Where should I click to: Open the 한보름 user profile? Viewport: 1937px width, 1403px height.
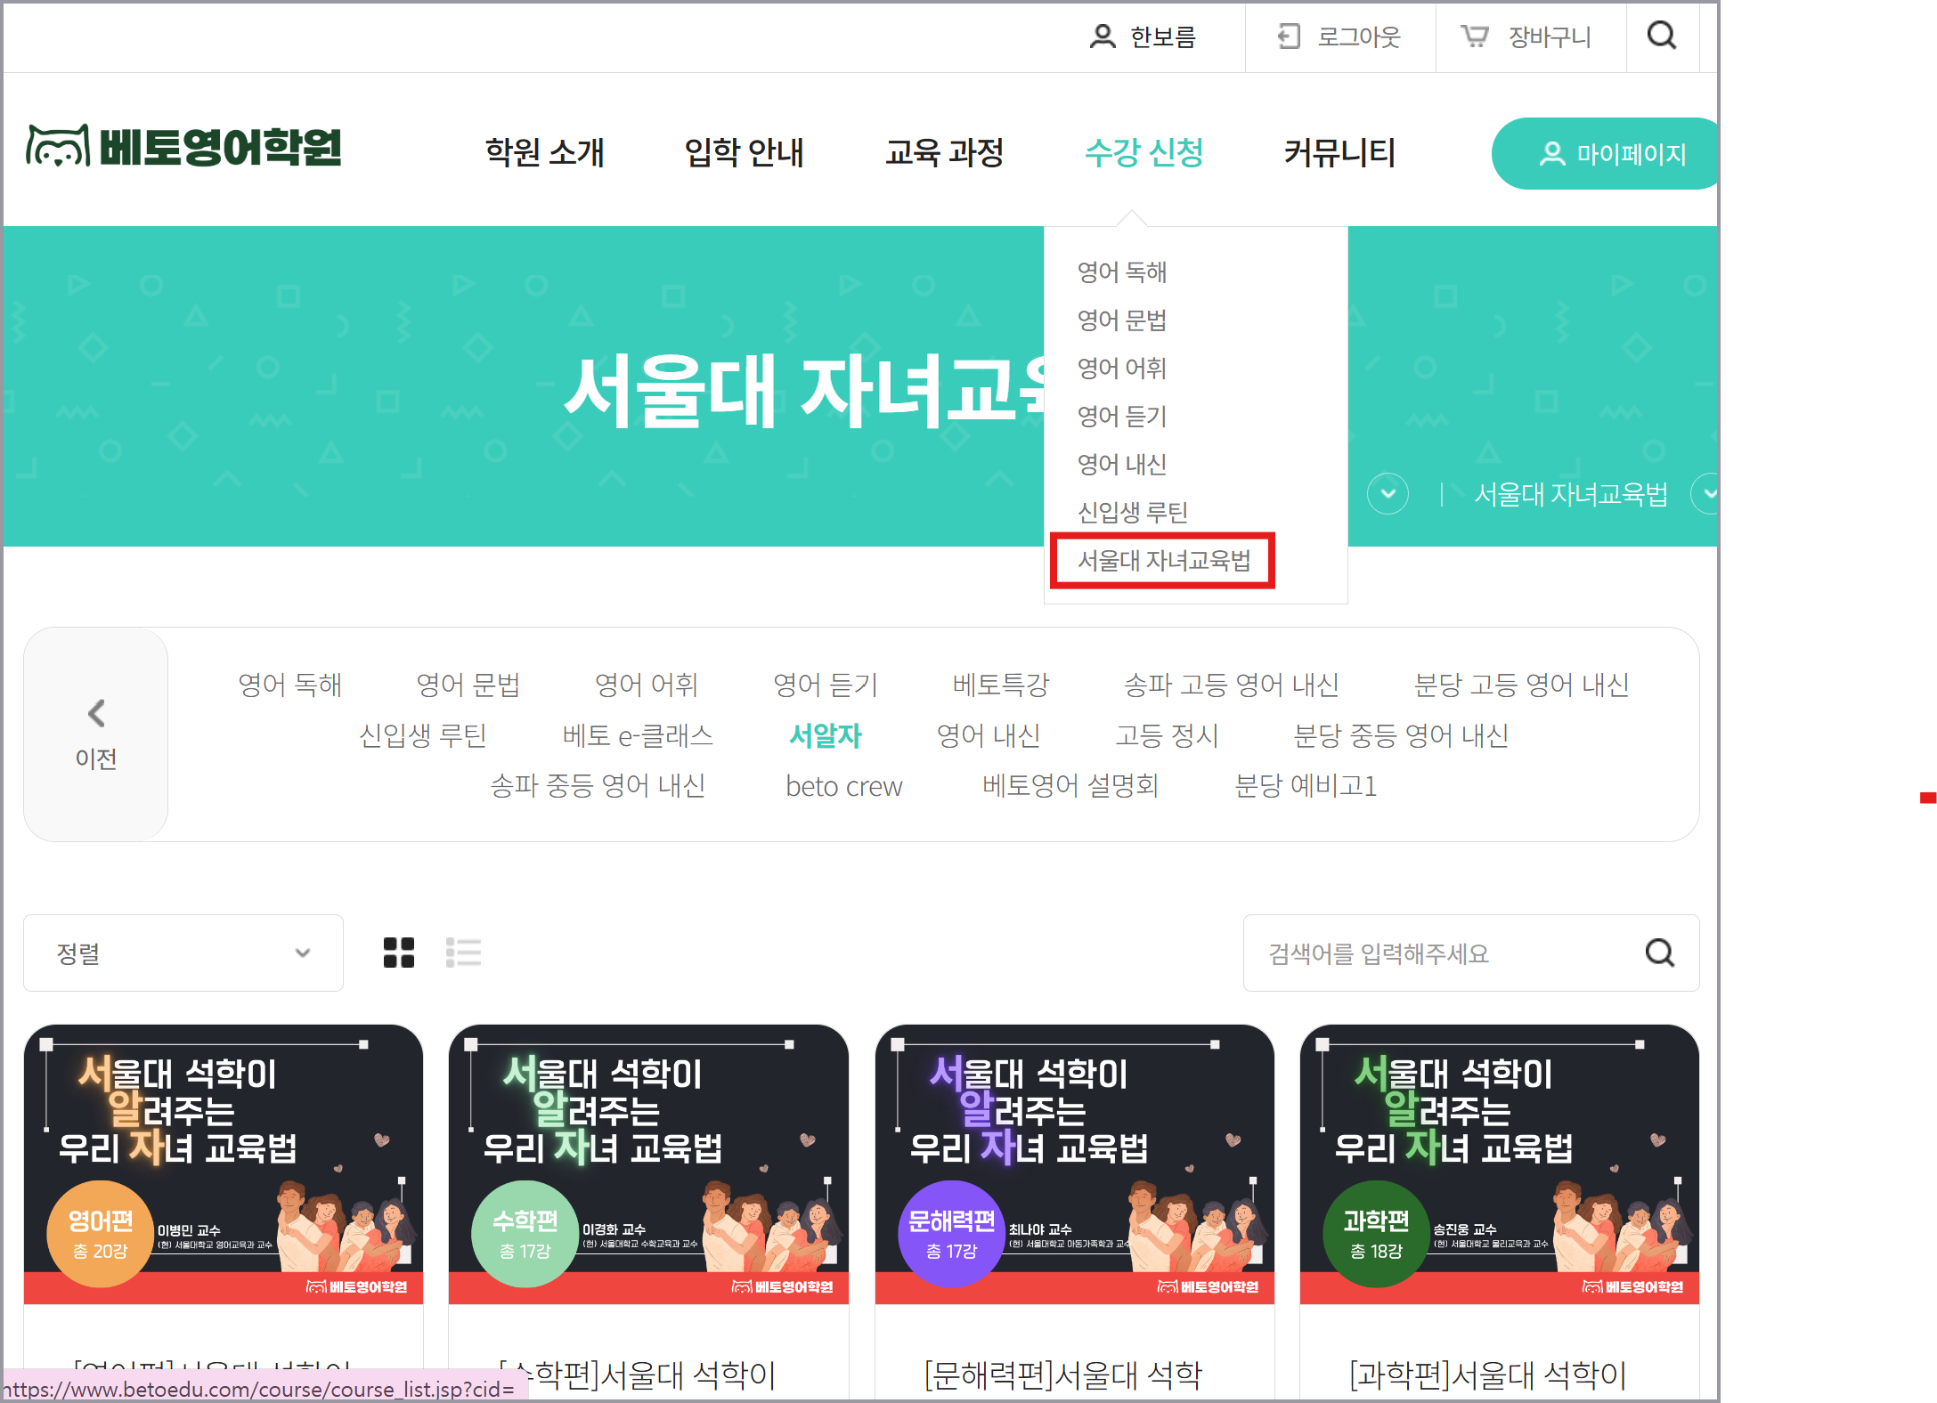(1143, 36)
